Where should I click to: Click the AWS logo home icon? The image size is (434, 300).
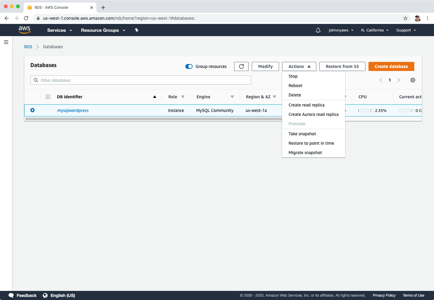24,30
